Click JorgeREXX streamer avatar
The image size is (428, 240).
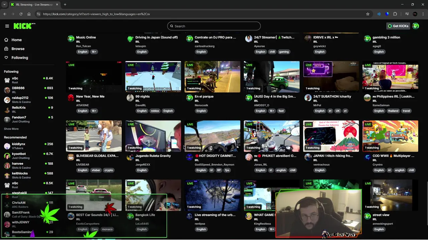point(130,157)
